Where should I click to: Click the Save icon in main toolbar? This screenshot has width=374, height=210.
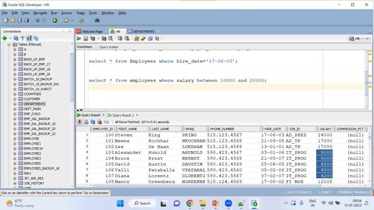(19, 20)
